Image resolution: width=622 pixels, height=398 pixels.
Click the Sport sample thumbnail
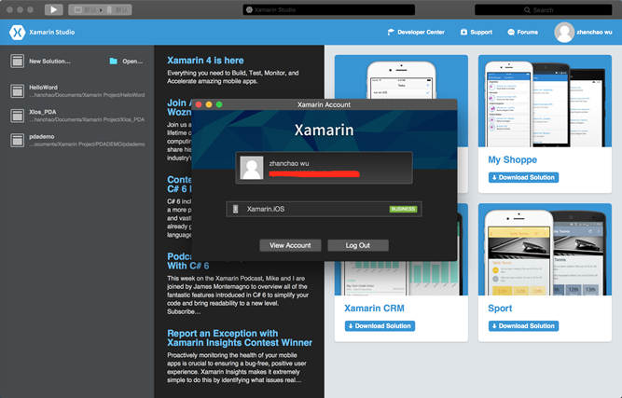[x=545, y=250]
